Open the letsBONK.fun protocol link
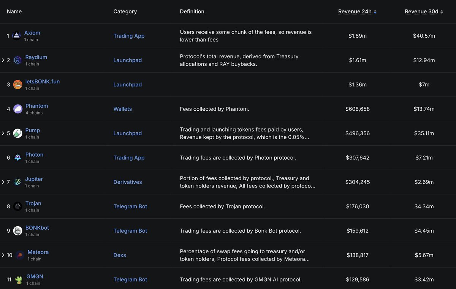Screen dimensions: 456x289 click(43, 81)
